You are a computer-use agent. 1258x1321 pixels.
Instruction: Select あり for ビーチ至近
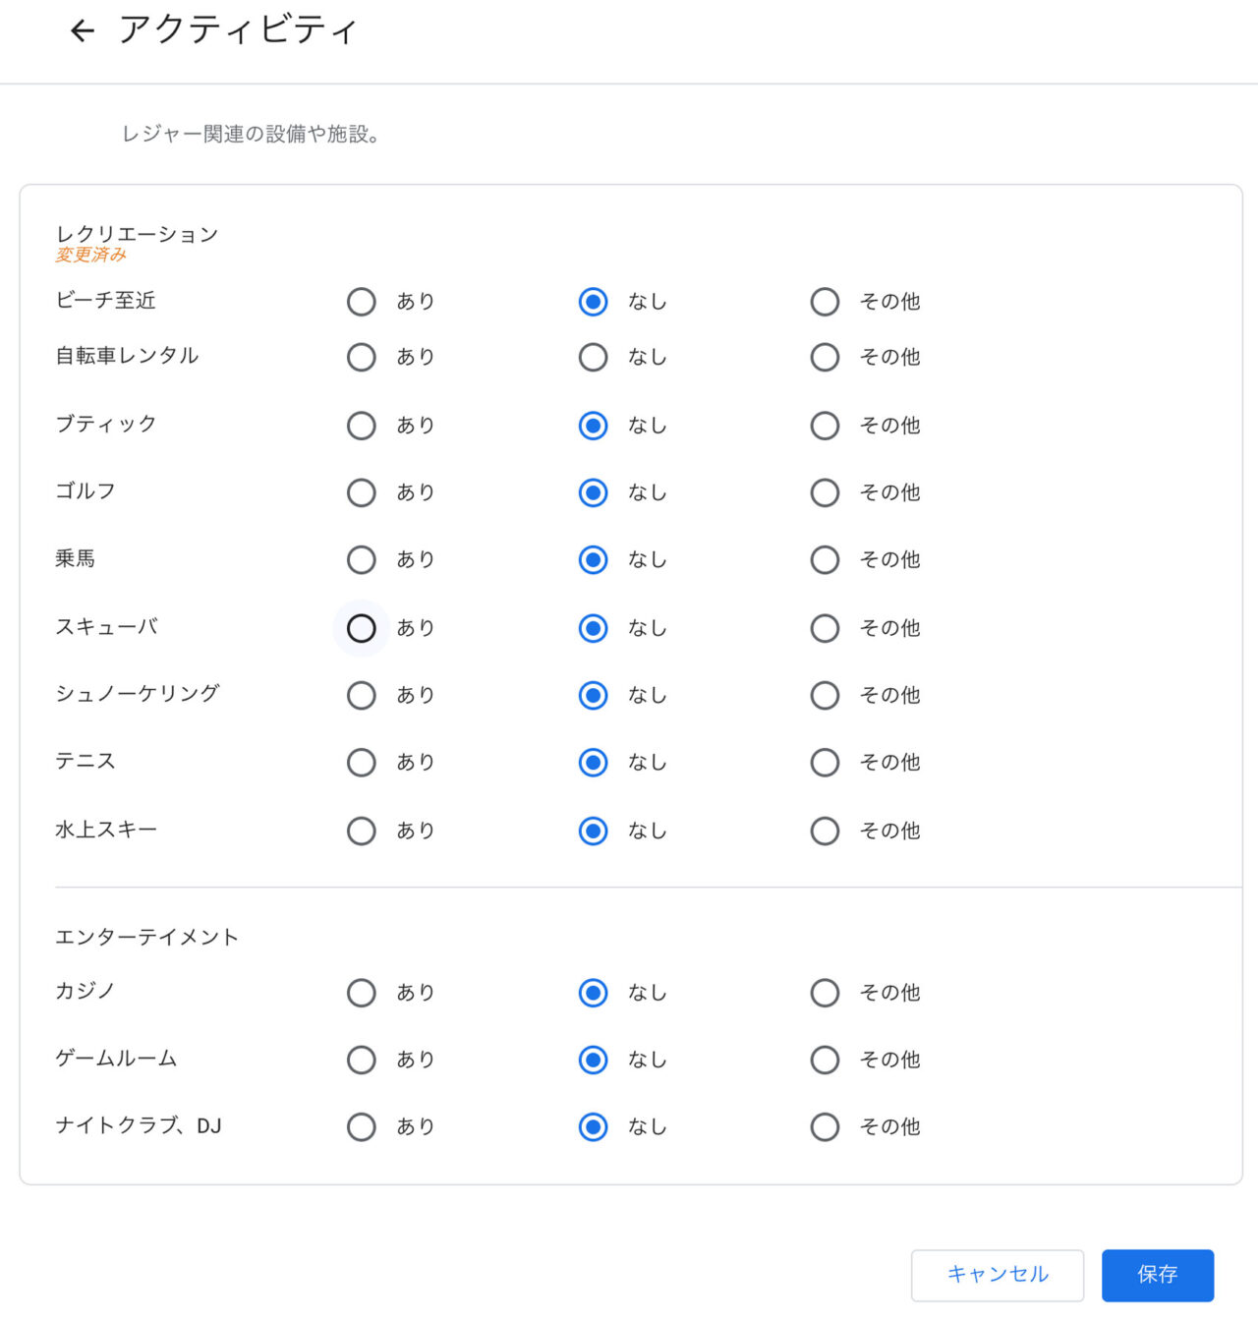(x=362, y=302)
